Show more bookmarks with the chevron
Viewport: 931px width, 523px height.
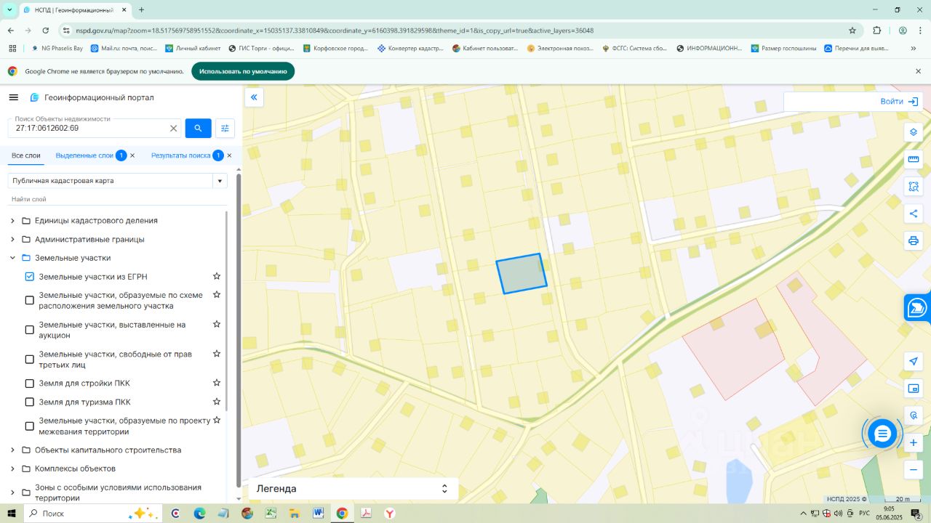(x=914, y=49)
